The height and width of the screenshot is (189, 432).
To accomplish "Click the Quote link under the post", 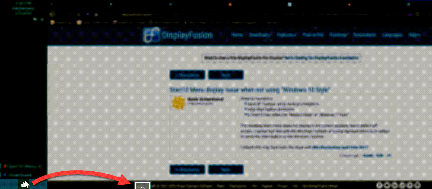I will [368, 156].
